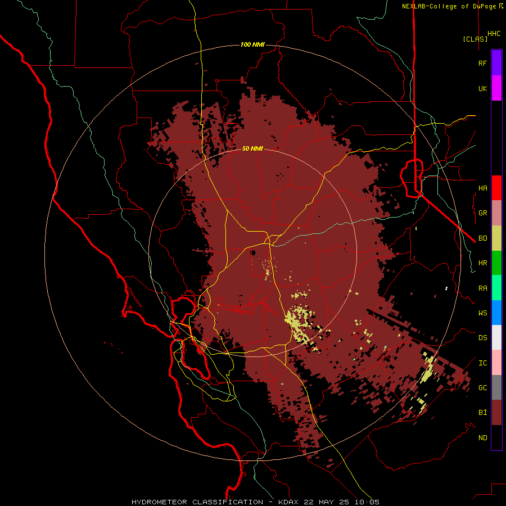Click the HA red legend swatch

496,188
